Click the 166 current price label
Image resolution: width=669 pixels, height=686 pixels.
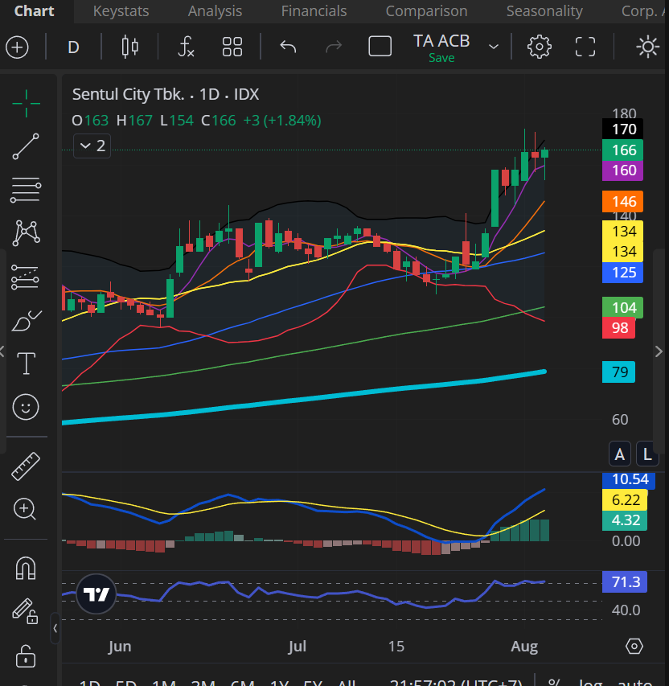(x=622, y=150)
